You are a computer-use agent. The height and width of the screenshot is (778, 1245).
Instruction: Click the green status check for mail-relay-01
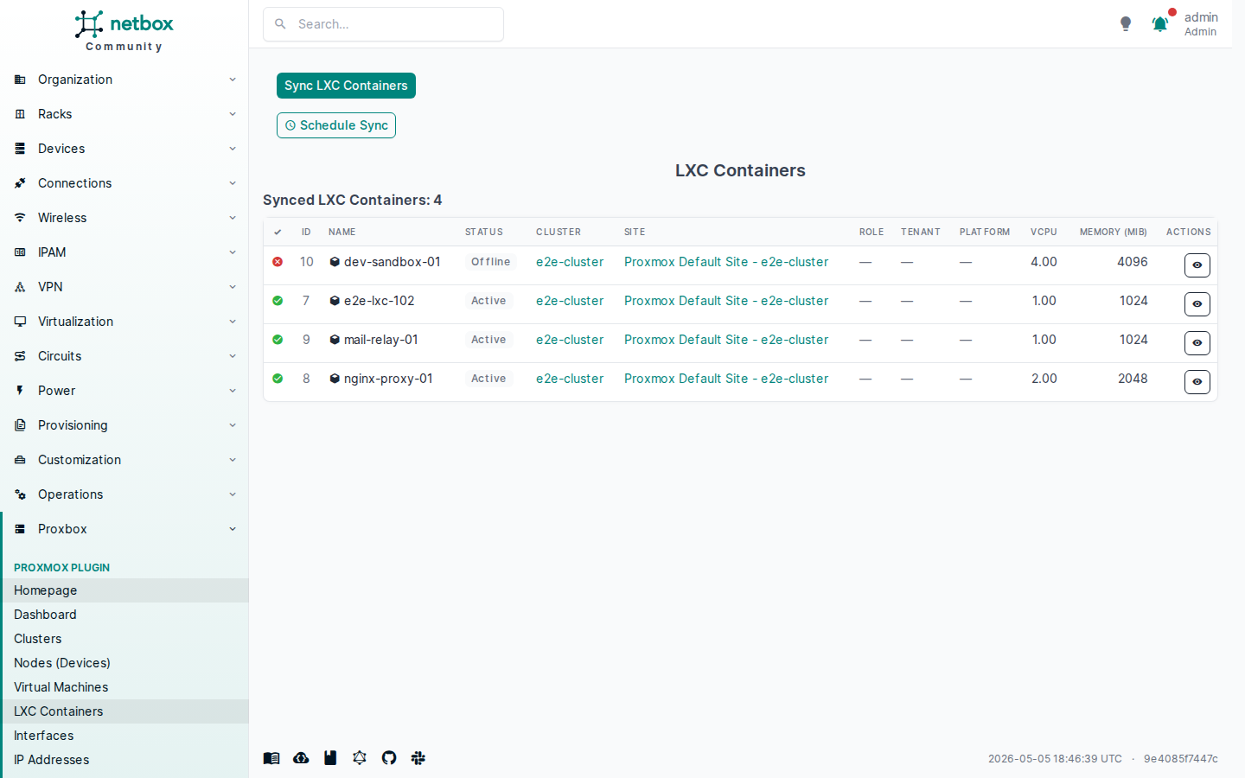coord(278,340)
